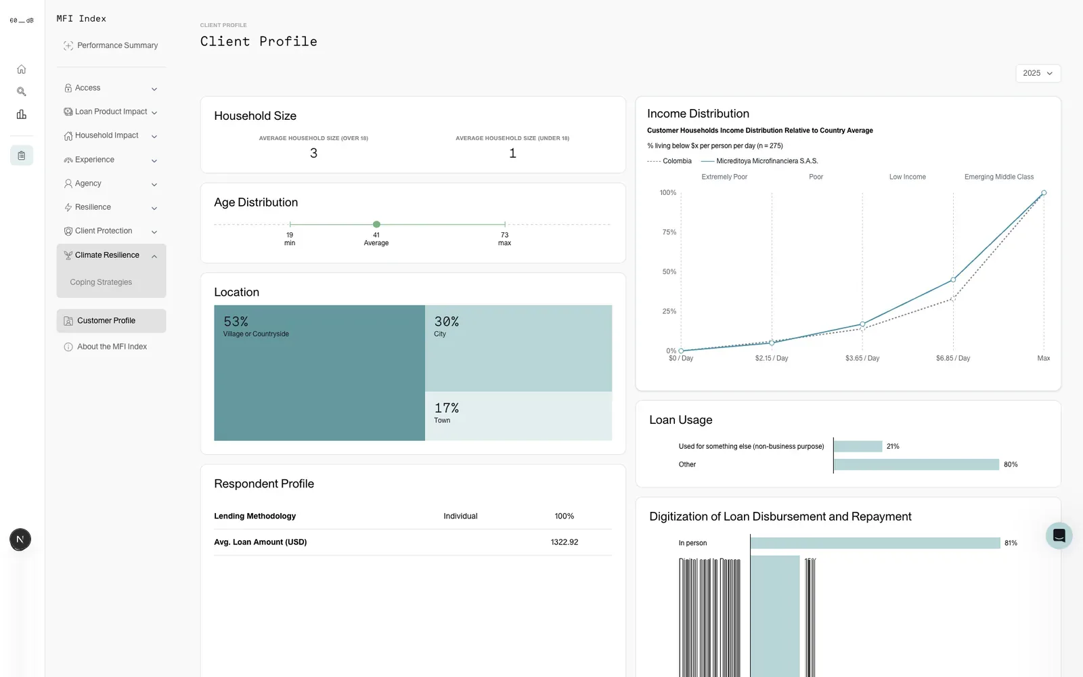Click the Extremely Poor band label

point(724,177)
